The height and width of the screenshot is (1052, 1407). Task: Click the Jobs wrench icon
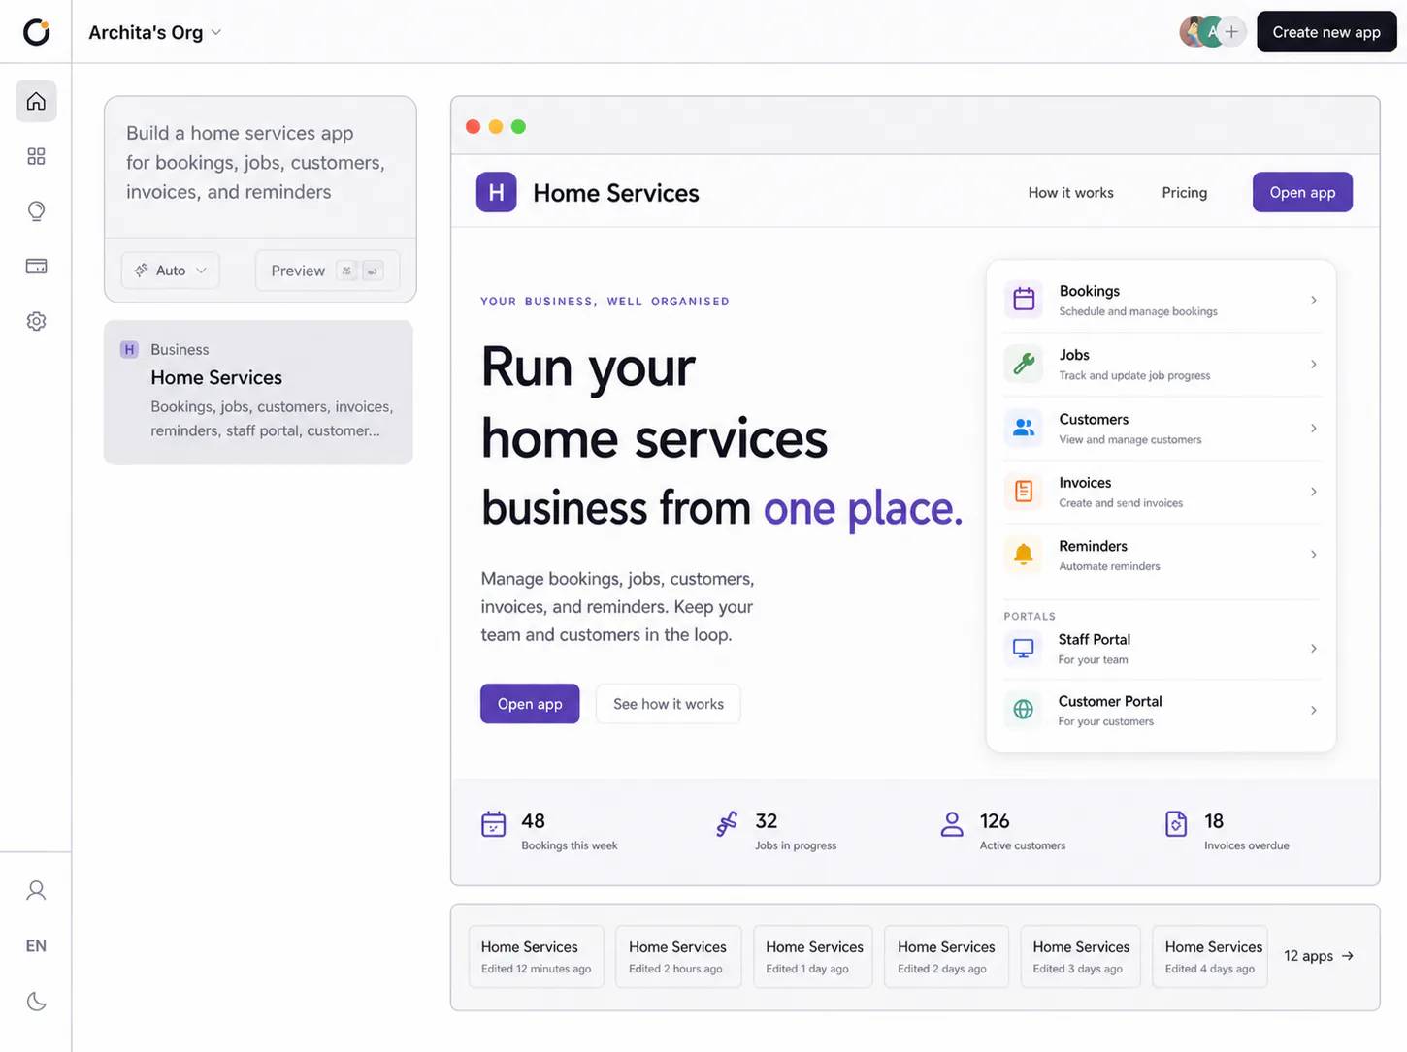(x=1024, y=364)
